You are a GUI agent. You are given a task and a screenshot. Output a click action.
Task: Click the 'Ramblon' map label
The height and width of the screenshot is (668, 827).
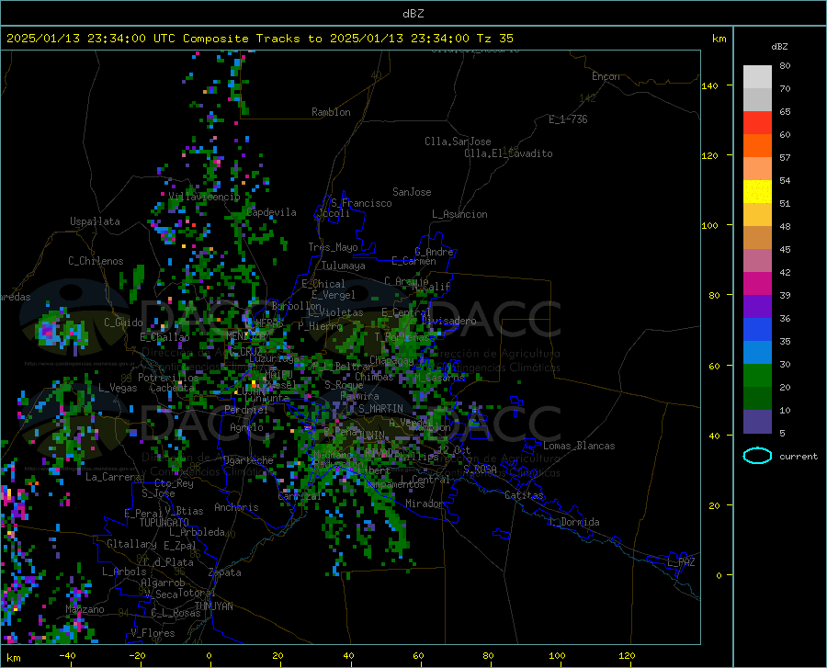pyautogui.click(x=331, y=112)
